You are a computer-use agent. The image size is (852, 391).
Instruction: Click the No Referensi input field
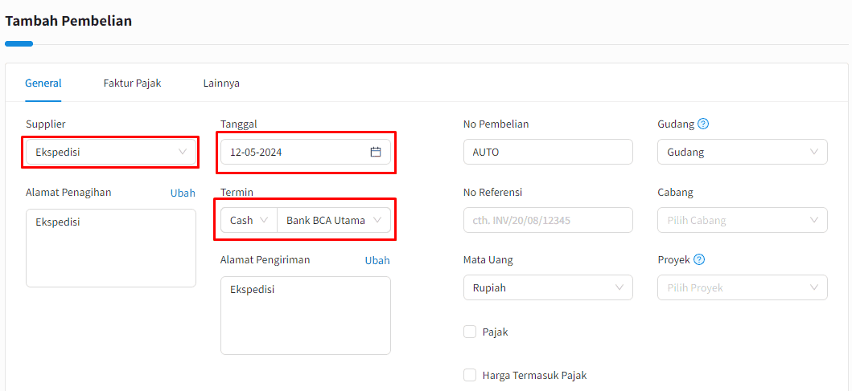click(548, 220)
